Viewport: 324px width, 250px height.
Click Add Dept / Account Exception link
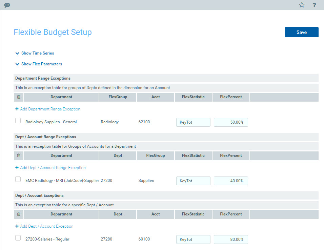(x=46, y=226)
